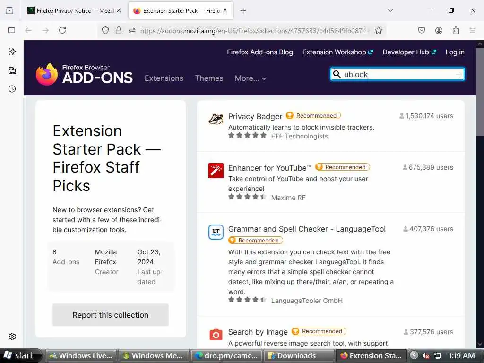Image resolution: width=484 pixels, height=363 pixels.
Task: Open tracking protection shield icon
Action: [x=105, y=30]
